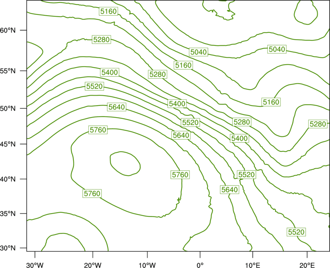The height and width of the screenshot is (268, 330).
Task: Select the 20°W longitude axis label
Action: point(92,265)
